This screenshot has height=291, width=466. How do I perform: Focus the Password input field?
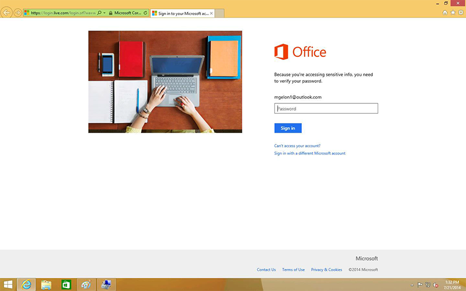(x=326, y=109)
